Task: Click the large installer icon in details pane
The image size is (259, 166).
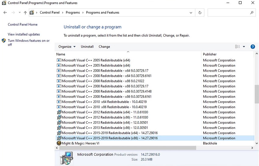Action: click(x=66, y=158)
